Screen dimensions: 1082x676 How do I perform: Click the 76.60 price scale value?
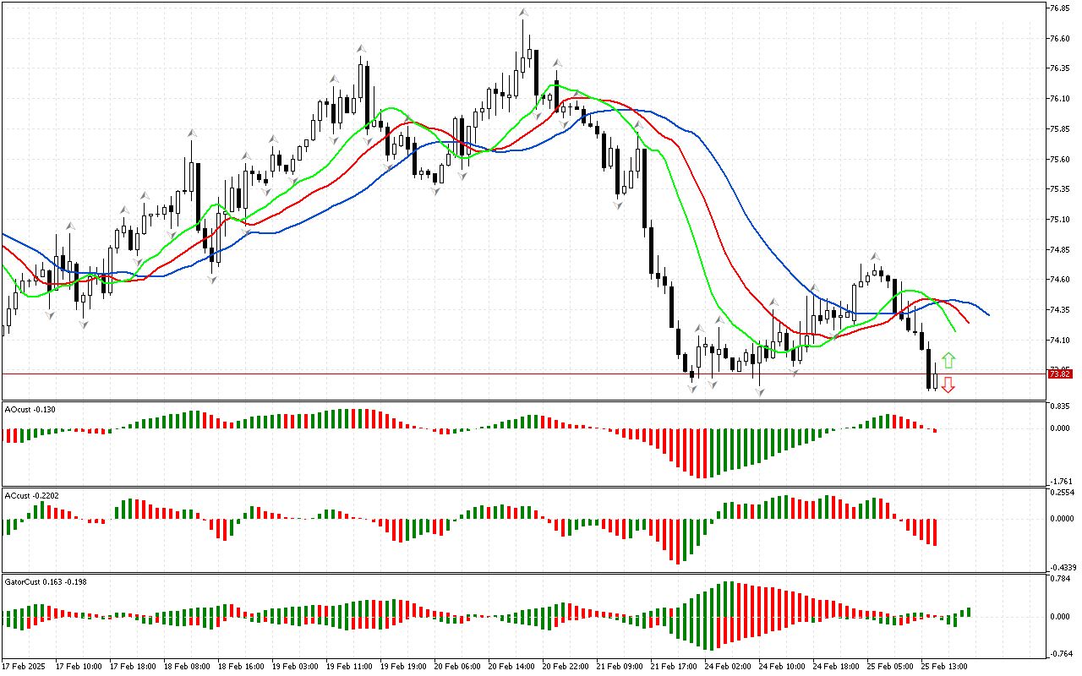click(1060, 39)
